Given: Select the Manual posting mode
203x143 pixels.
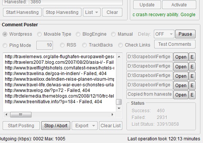Looking at the screenshot, I should click(x=113, y=34).
